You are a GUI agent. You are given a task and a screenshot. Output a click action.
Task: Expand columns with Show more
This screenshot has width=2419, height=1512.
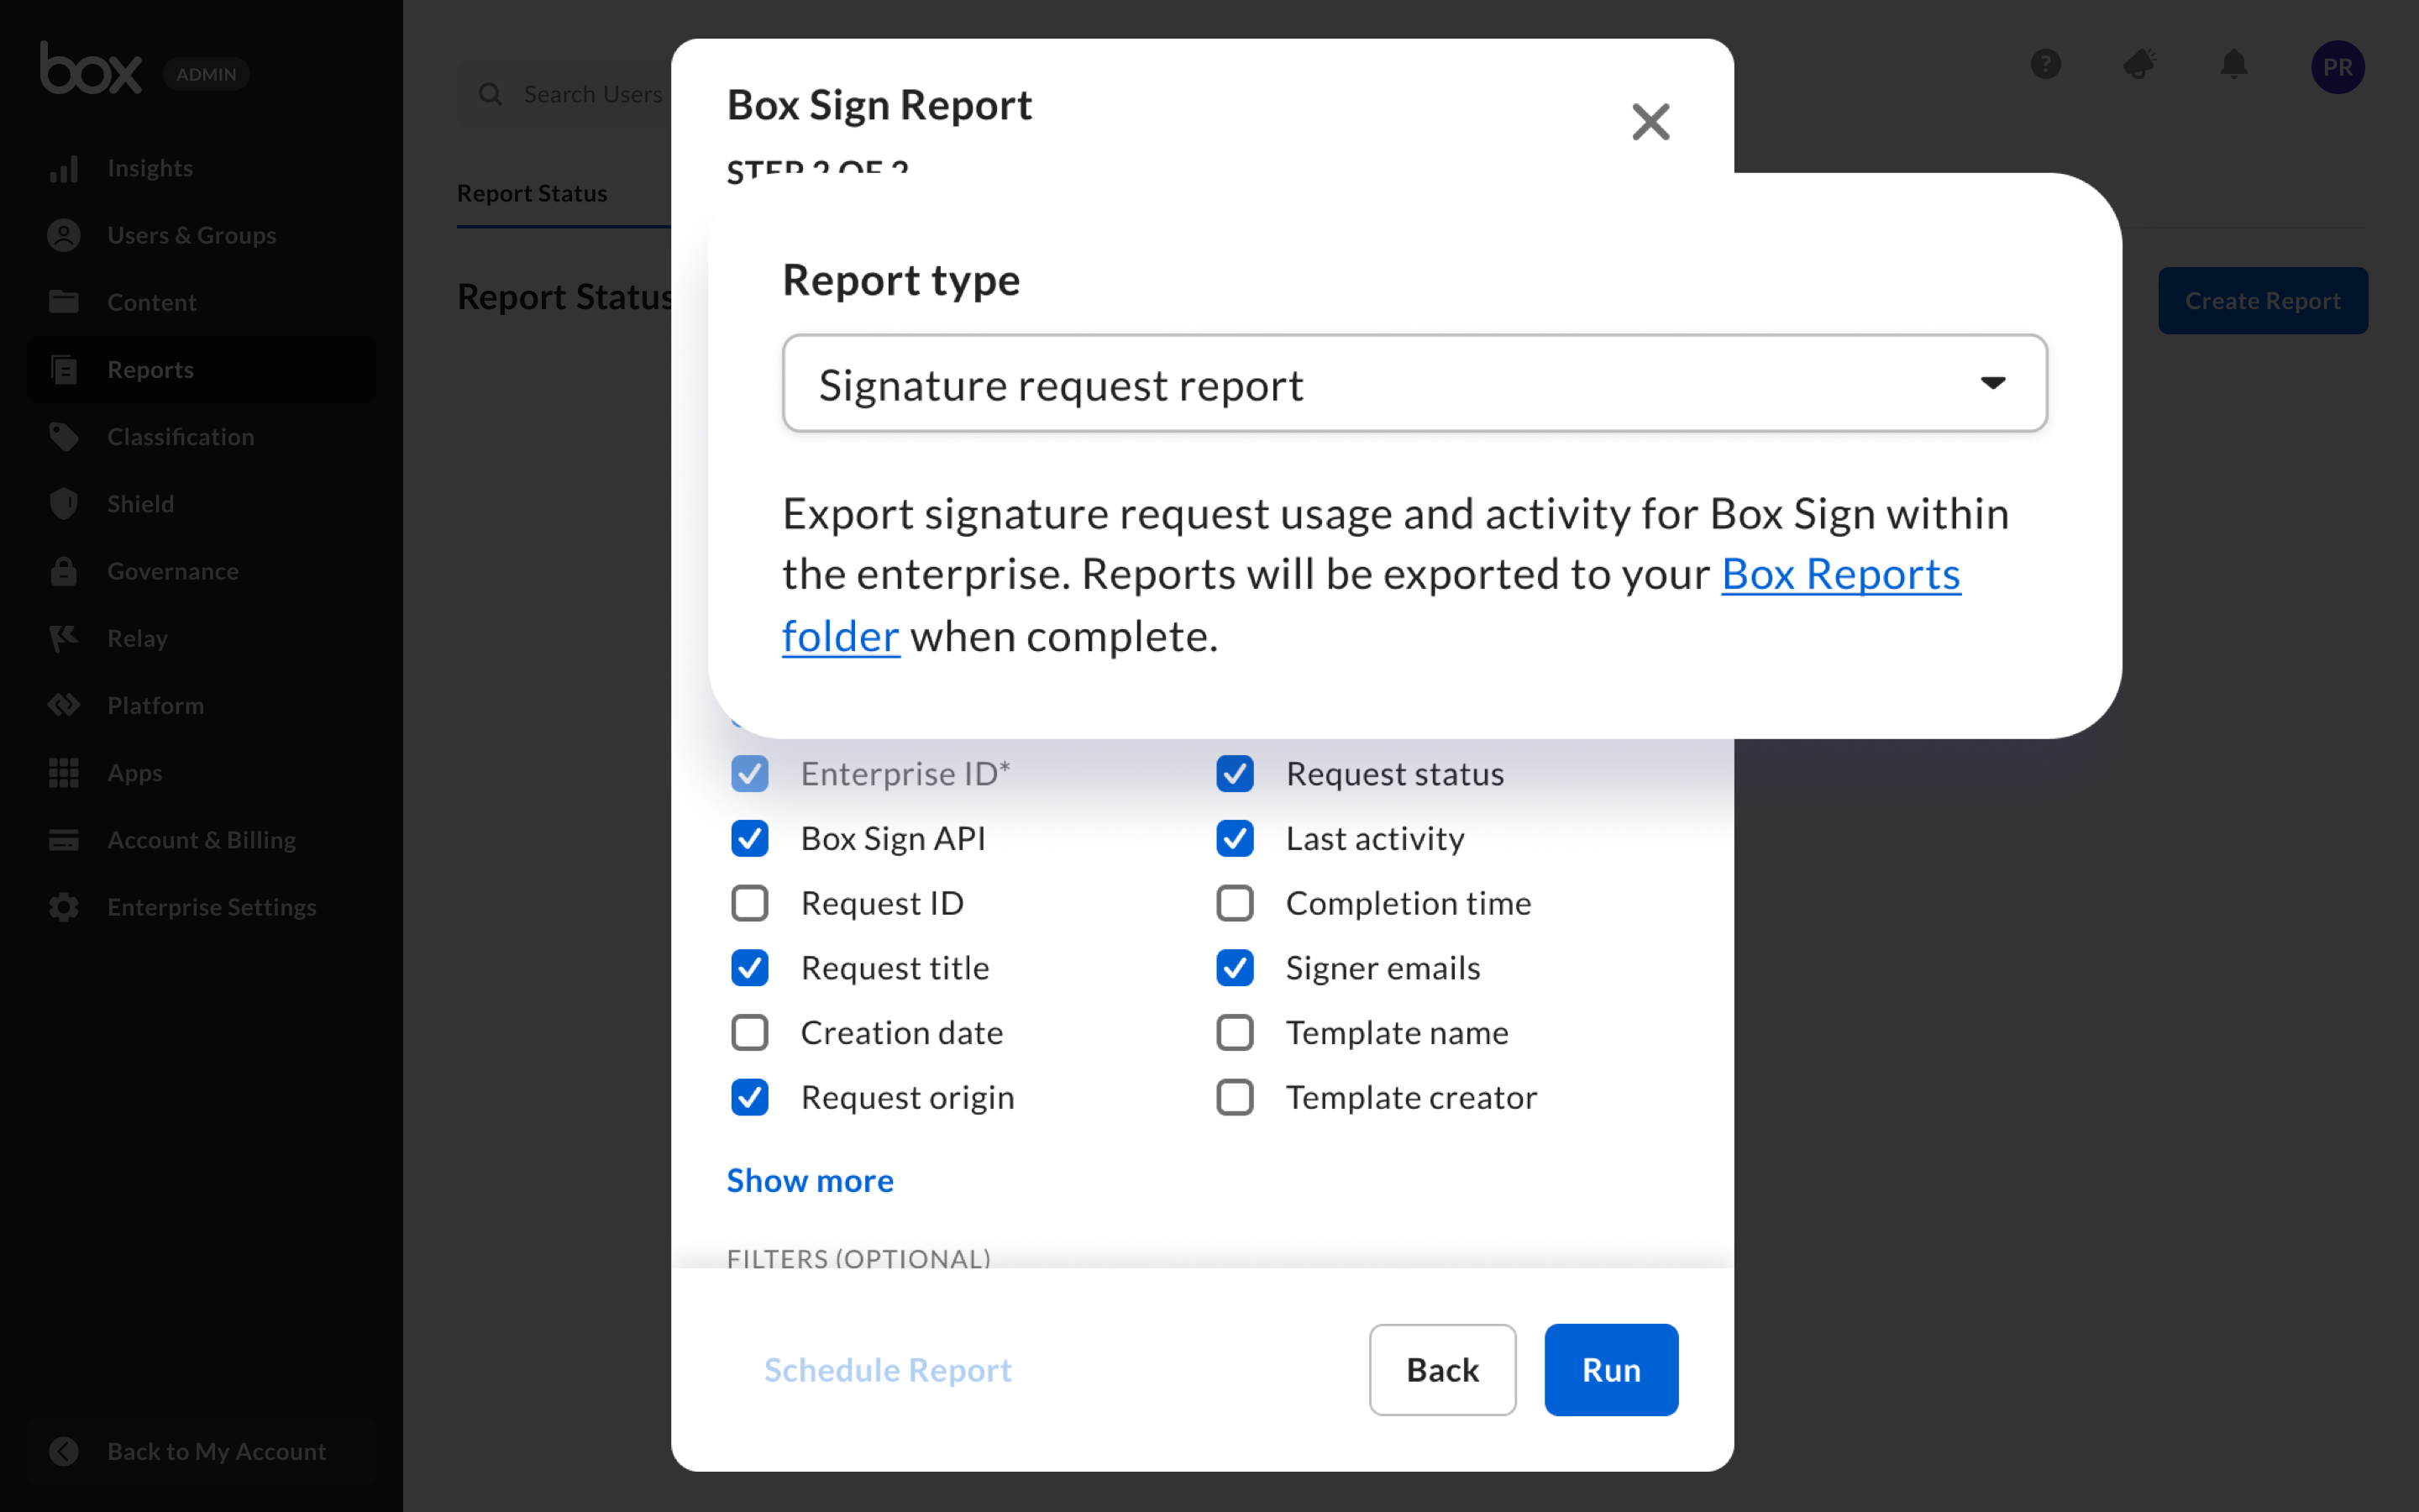[x=810, y=1180]
